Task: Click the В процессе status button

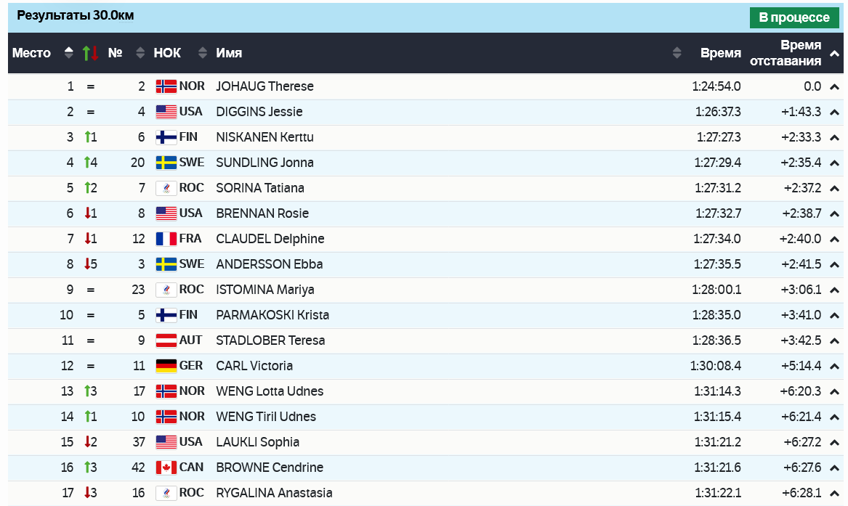Action: click(794, 17)
